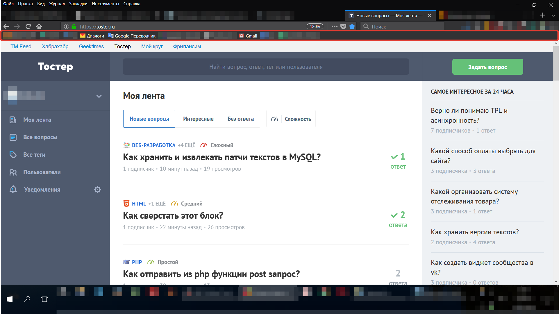Open a new browser tab with plus
Screen dimensions: 559x314
[542, 15]
